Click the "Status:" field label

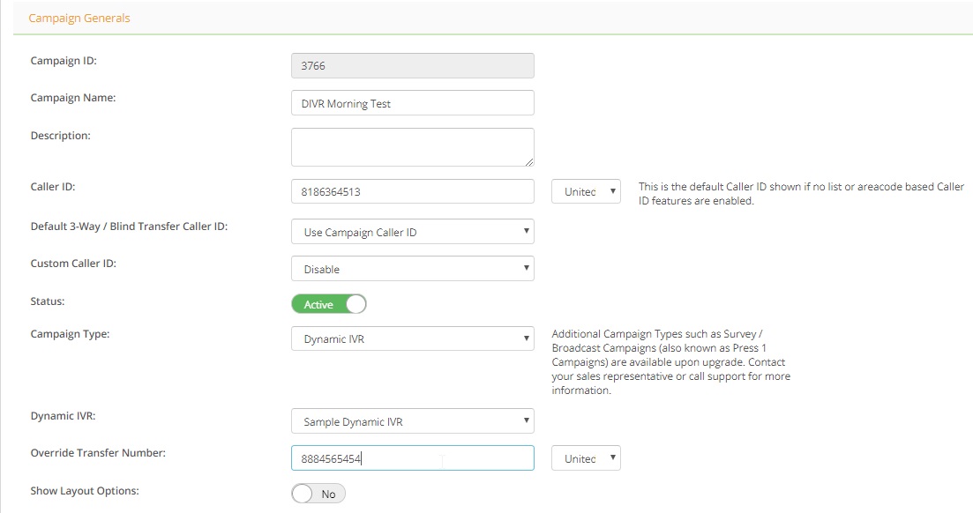pyautogui.click(x=48, y=301)
